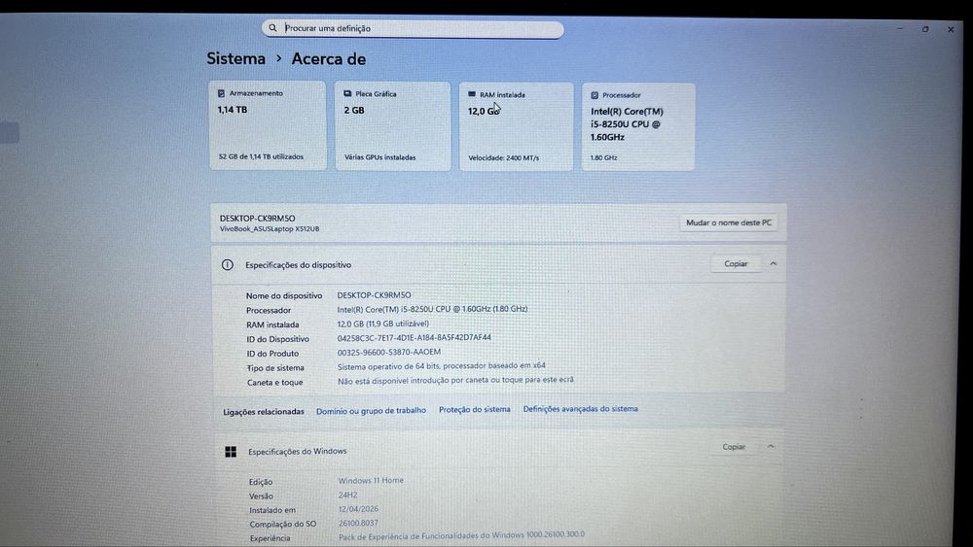973x547 pixels.
Task: Collapse the Especificações do dispositivo section
Action: pyautogui.click(x=774, y=264)
